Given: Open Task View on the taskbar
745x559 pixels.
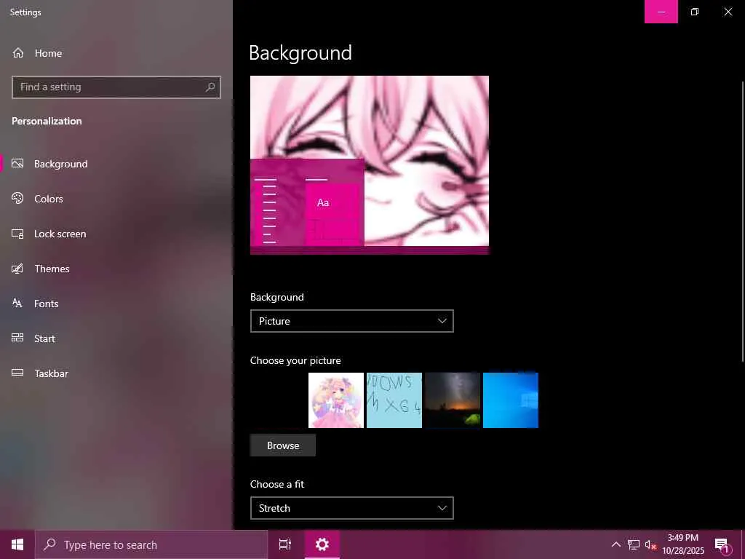Looking at the screenshot, I should click(x=284, y=544).
